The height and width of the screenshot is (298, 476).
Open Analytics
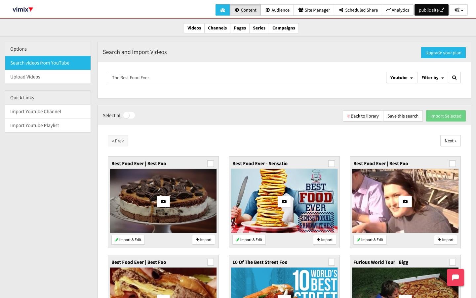pyautogui.click(x=398, y=10)
